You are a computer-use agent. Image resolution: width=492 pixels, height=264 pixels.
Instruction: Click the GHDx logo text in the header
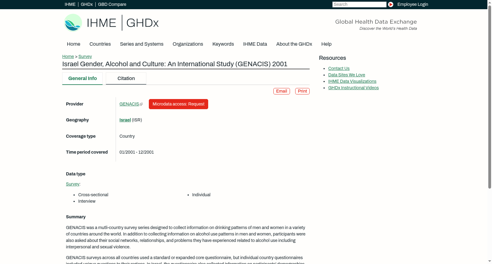point(142,23)
